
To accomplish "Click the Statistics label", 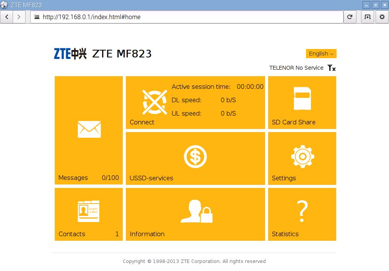I will [x=285, y=234].
